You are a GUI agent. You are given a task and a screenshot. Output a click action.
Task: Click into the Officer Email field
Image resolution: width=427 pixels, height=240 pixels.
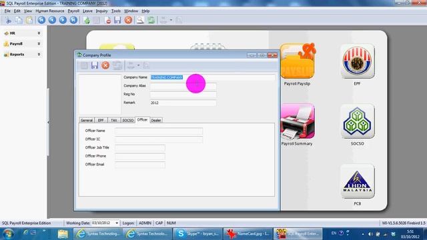coord(139,165)
